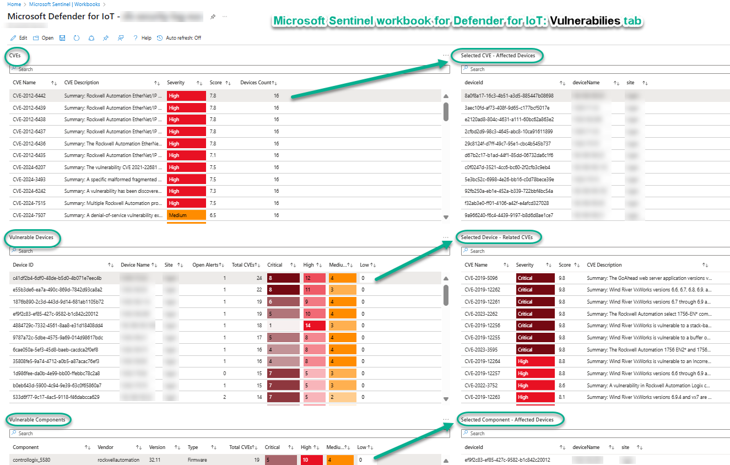Go to Home breadcrumb link
This screenshot has height=465, width=730.
pos(14,4)
